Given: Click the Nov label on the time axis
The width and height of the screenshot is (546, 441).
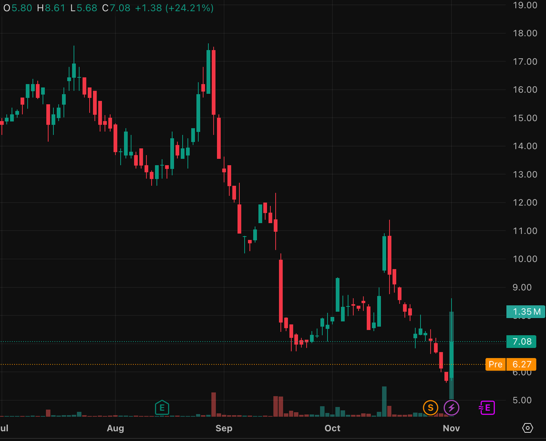Looking at the screenshot, I should click(451, 428).
